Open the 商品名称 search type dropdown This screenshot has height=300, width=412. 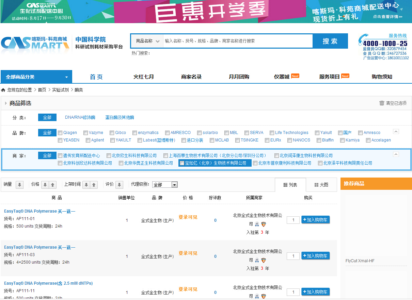pyautogui.click(x=147, y=41)
